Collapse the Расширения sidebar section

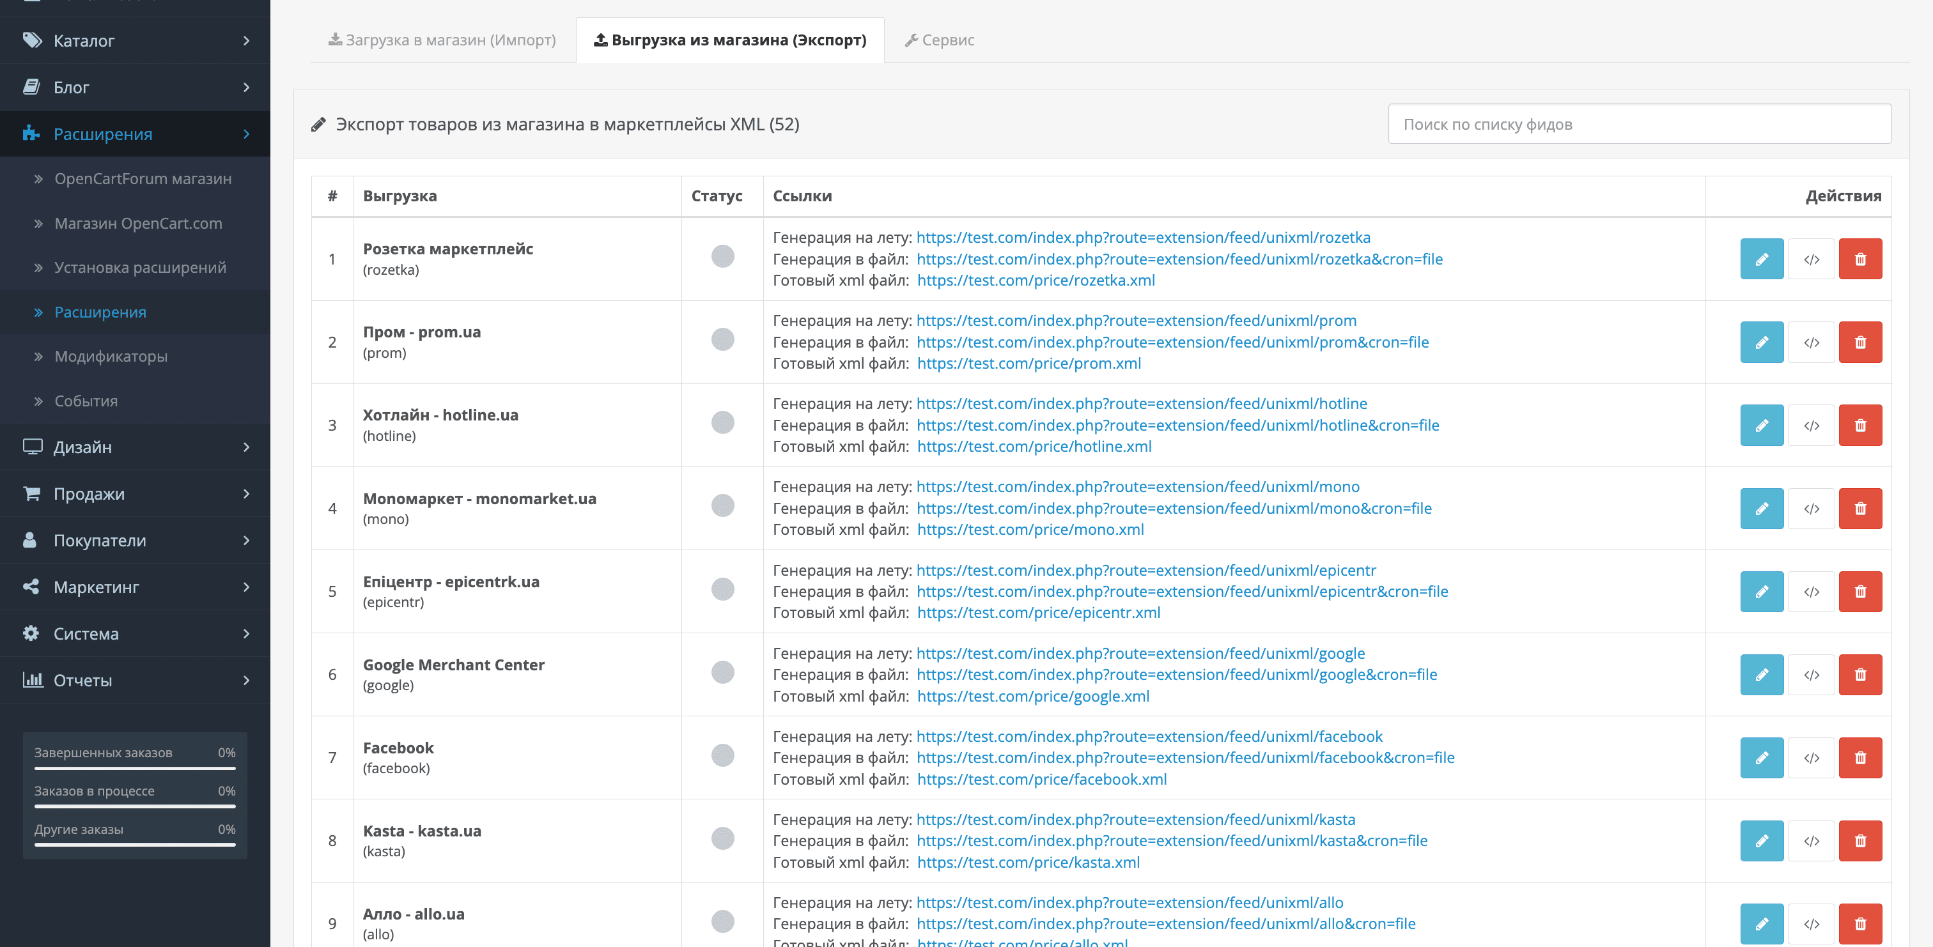click(135, 134)
